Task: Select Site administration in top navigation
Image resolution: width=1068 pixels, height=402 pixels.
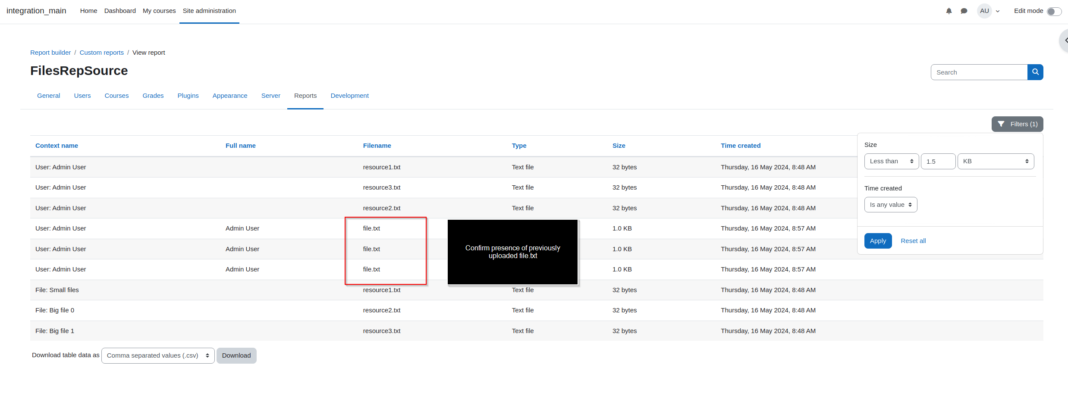Action: click(x=209, y=11)
